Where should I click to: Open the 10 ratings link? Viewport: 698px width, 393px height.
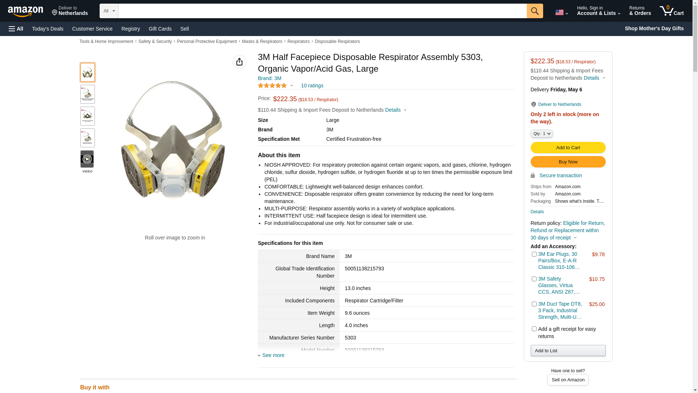coord(312,86)
